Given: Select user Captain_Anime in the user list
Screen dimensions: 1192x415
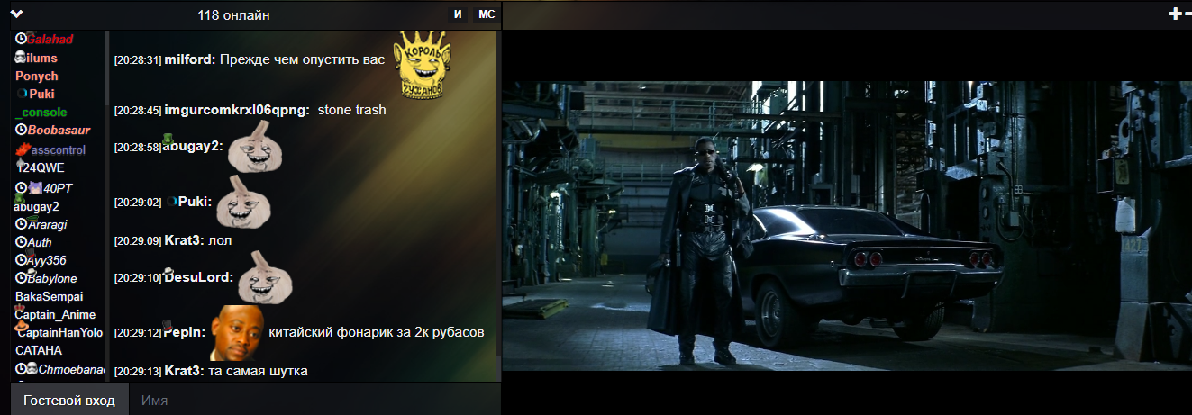Looking at the screenshot, I should (x=56, y=315).
